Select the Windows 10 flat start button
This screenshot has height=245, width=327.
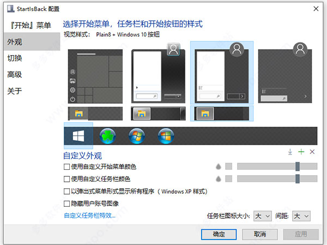tap(78, 136)
